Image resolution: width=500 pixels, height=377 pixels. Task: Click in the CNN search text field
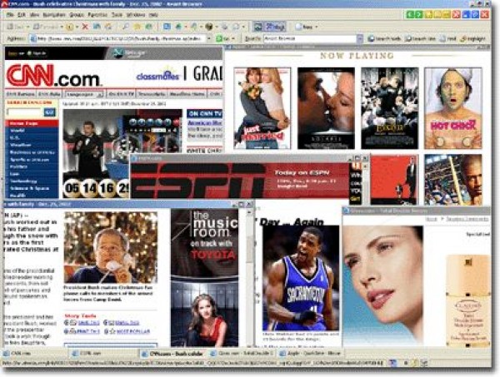pyautogui.click(x=25, y=112)
